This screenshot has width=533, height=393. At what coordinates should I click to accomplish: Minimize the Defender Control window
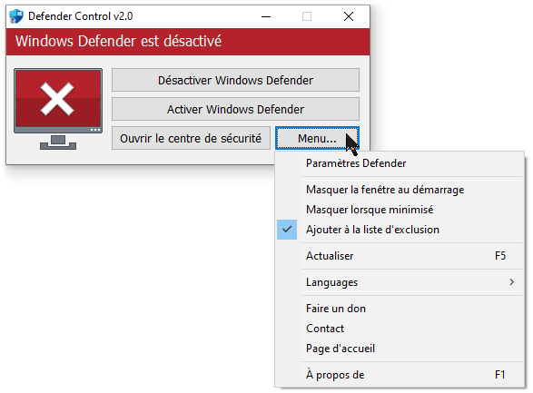tap(266, 16)
